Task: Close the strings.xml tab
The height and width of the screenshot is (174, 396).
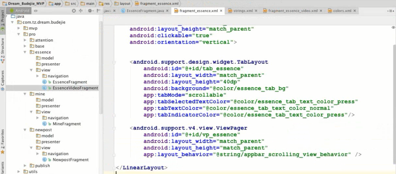Action: 256,11
